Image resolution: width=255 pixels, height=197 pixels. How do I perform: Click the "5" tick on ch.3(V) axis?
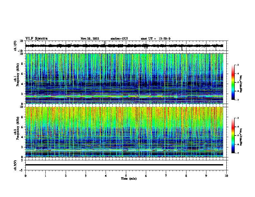23,160
